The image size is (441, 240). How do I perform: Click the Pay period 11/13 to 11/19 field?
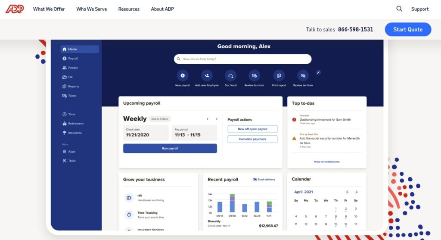(194, 133)
